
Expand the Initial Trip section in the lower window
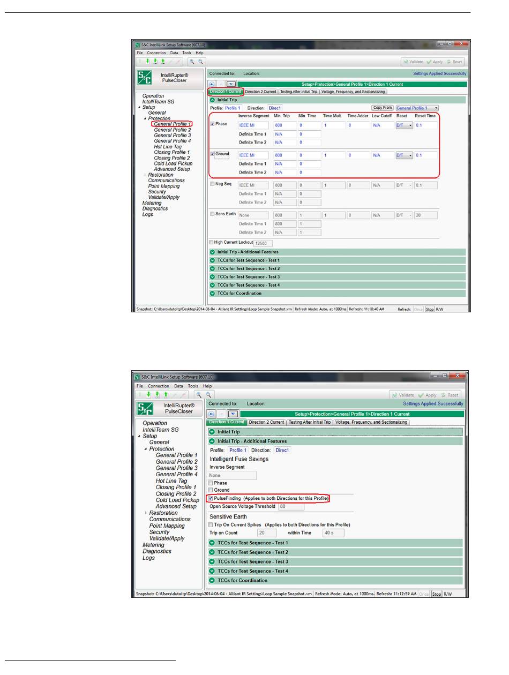pos(213,432)
